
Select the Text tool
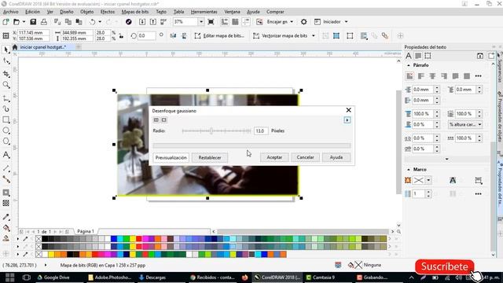(x=6, y=155)
